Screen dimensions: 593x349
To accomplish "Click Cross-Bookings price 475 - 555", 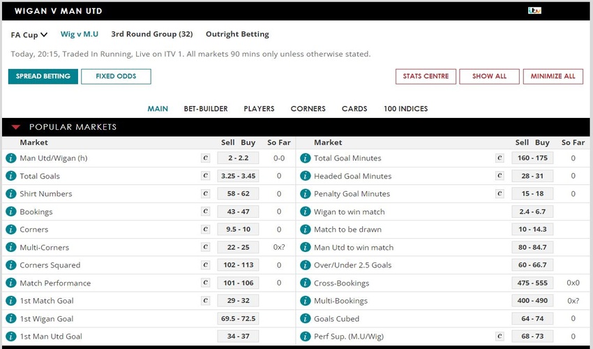I will [532, 283].
